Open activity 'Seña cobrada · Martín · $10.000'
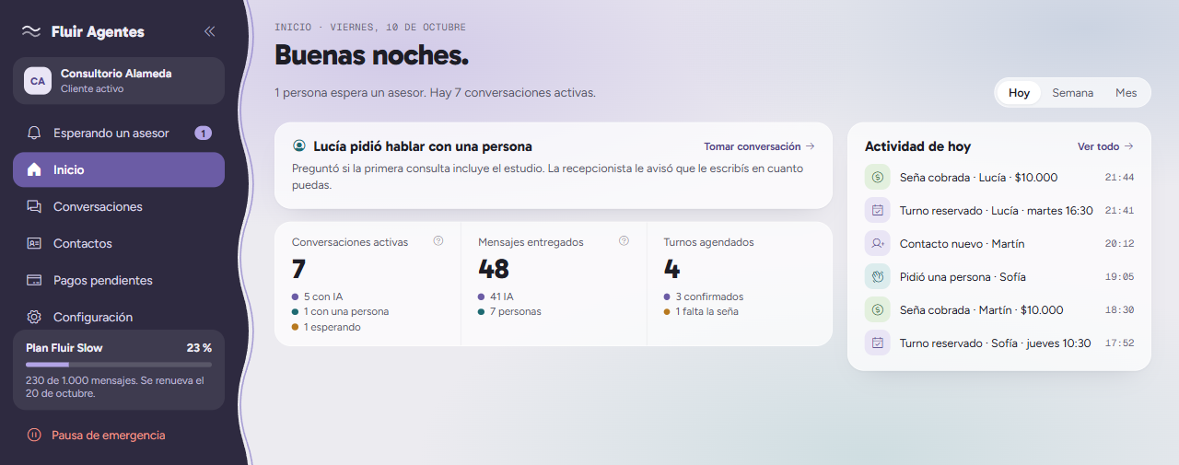1179x465 pixels. point(999,309)
